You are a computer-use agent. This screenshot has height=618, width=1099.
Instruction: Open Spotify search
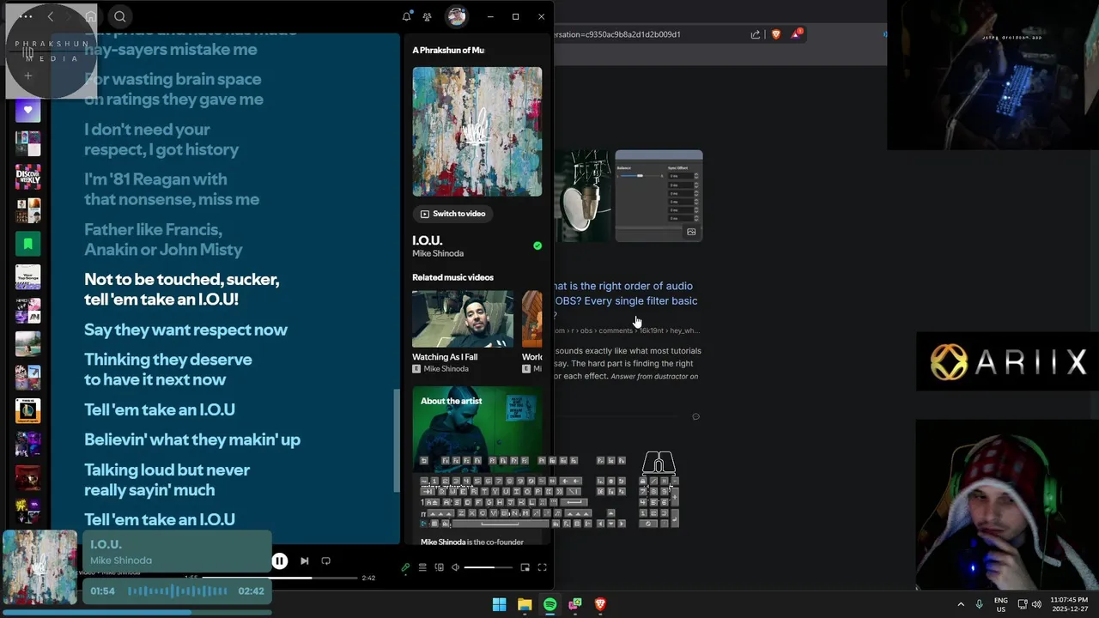click(x=120, y=16)
